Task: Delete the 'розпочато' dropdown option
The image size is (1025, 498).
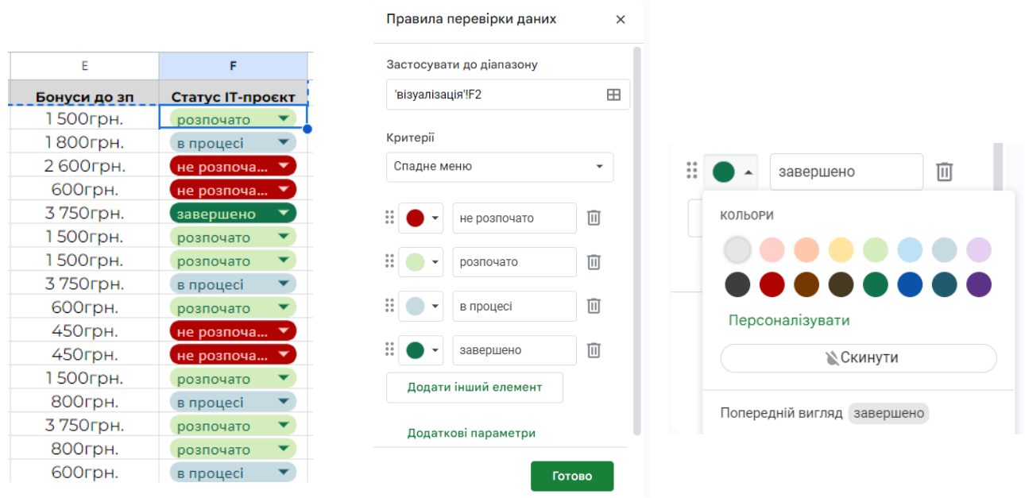Action: (594, 262)
